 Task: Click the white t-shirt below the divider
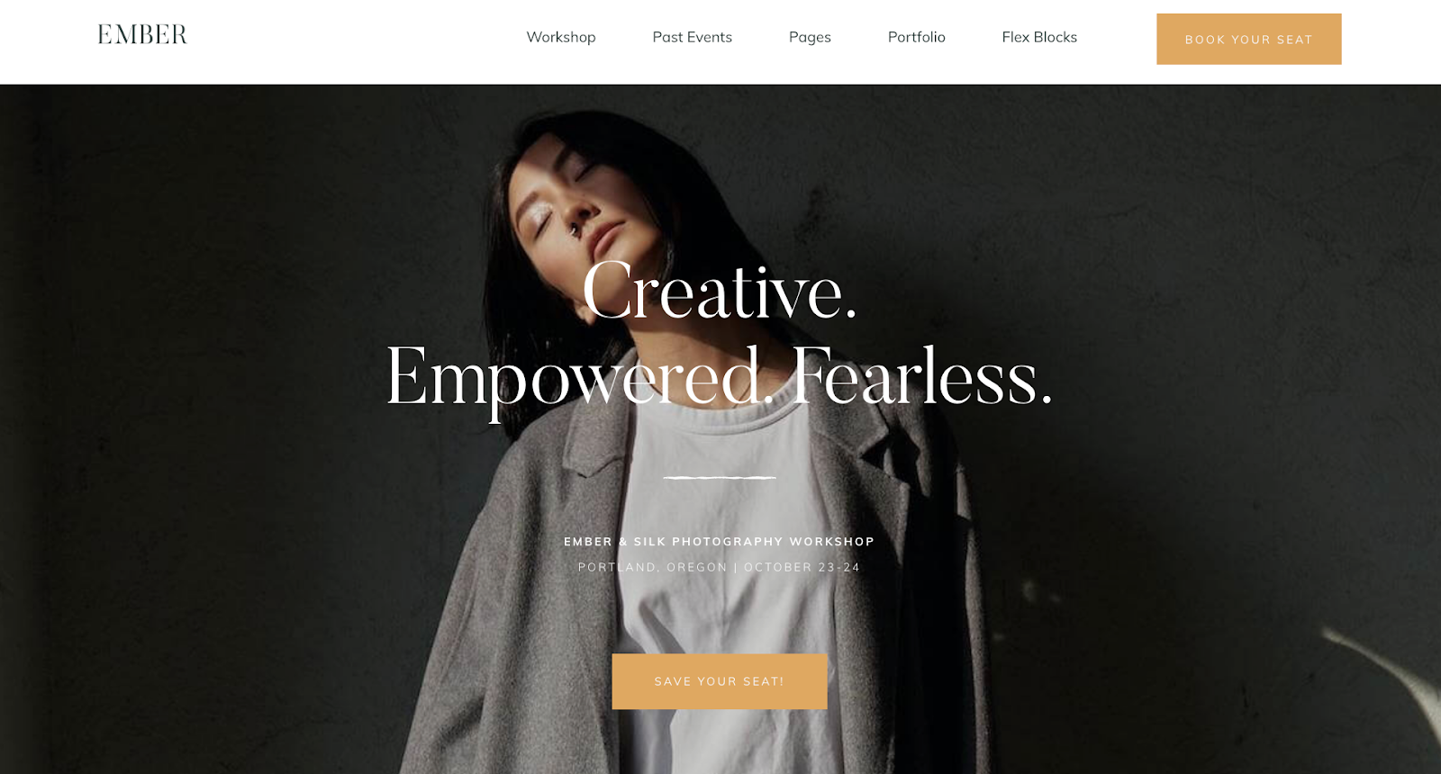coord(720,612)
